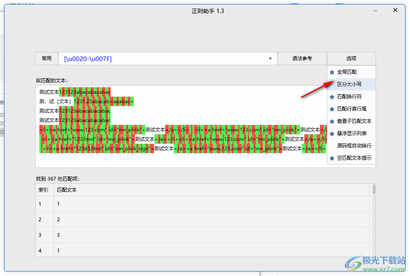410x276 pixels.
Task: Toggle the 全局匹配 option
Action: coord(351,72)
